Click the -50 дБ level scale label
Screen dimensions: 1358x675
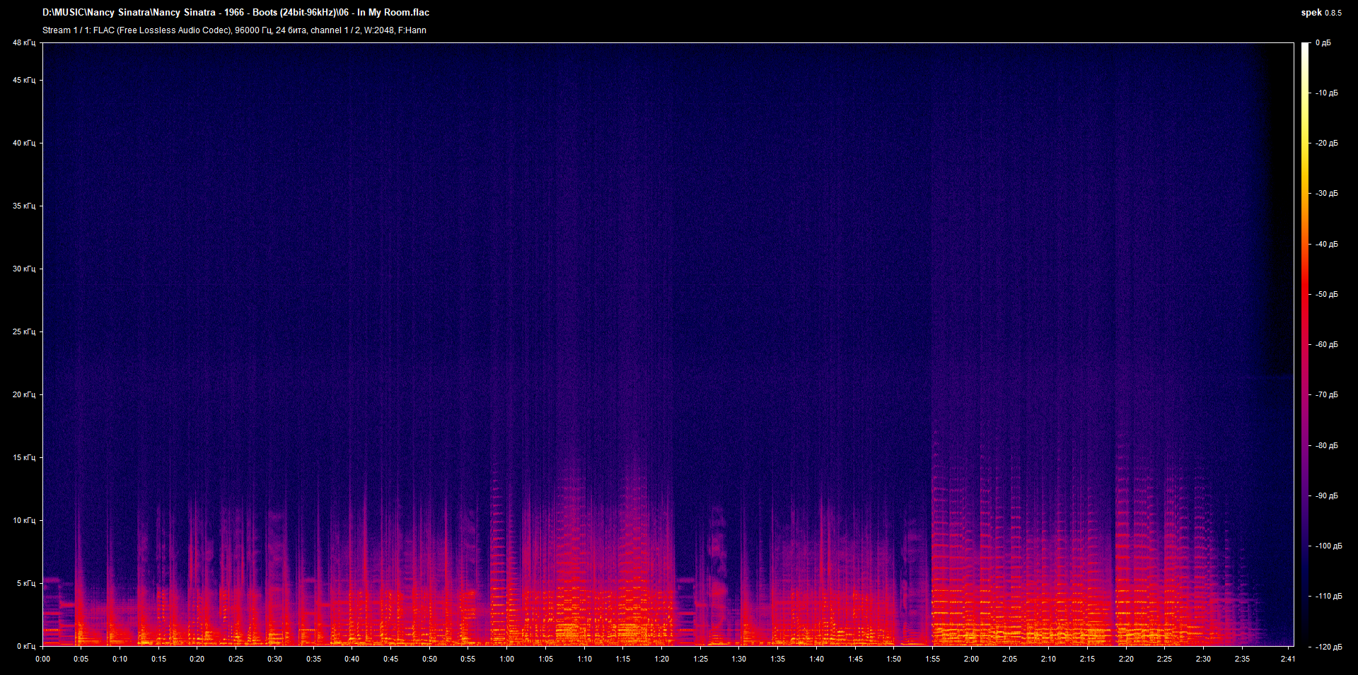[1327, 295]
